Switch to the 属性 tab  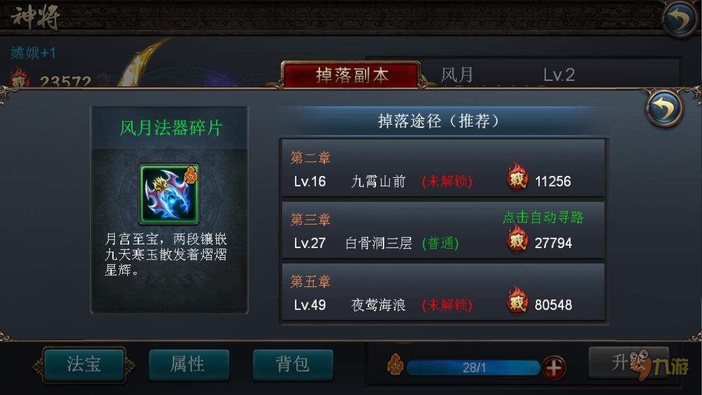(188, 365)
